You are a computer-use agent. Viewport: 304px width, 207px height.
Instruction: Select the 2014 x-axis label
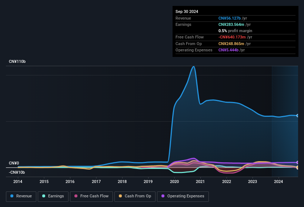point(18,181)
